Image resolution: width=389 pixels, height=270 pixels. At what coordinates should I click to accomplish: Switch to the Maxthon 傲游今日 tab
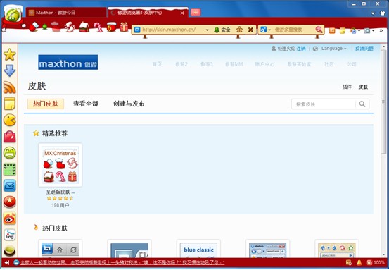click(x=66, y=13)
